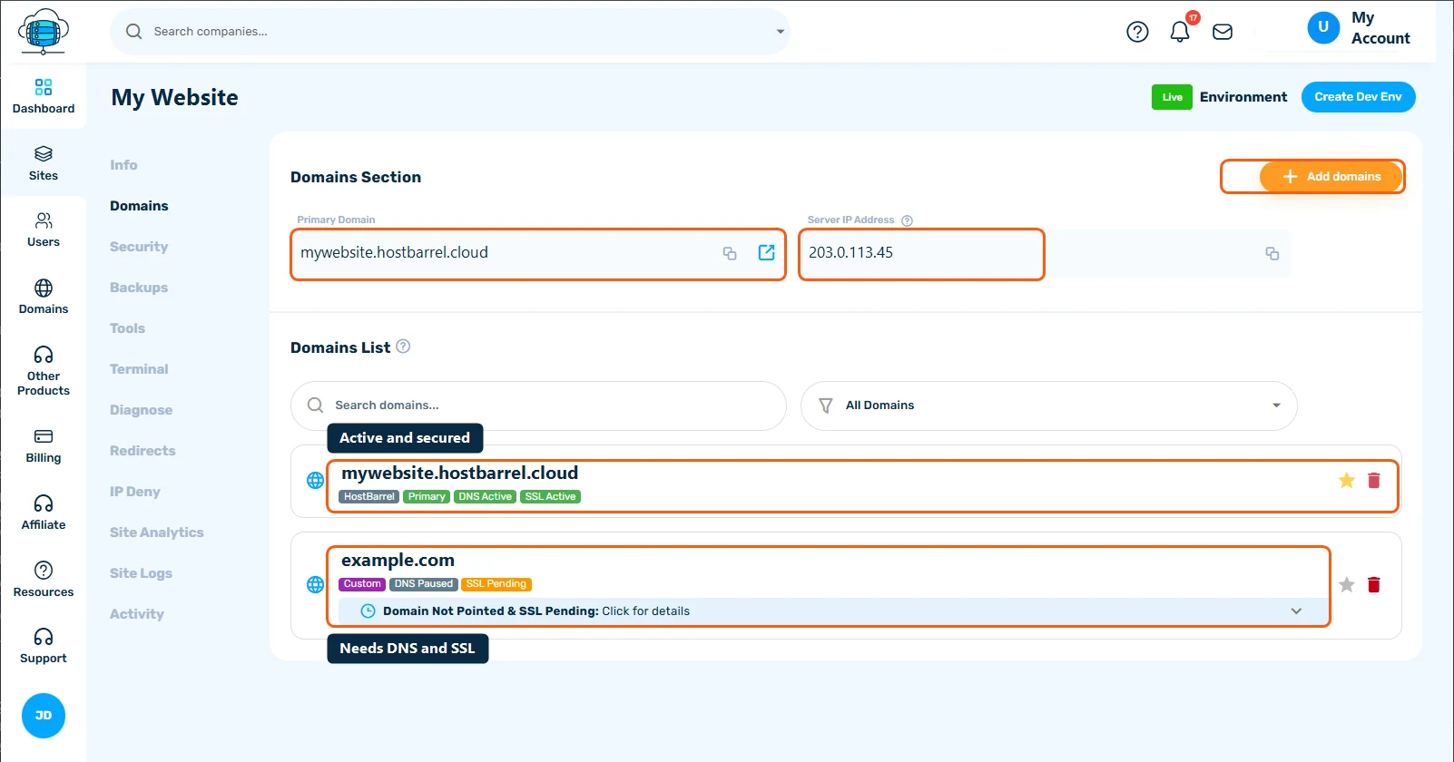Viewport: 1454px width, 762px height.
Task: Open the Redirects tab
Action: 142,451
